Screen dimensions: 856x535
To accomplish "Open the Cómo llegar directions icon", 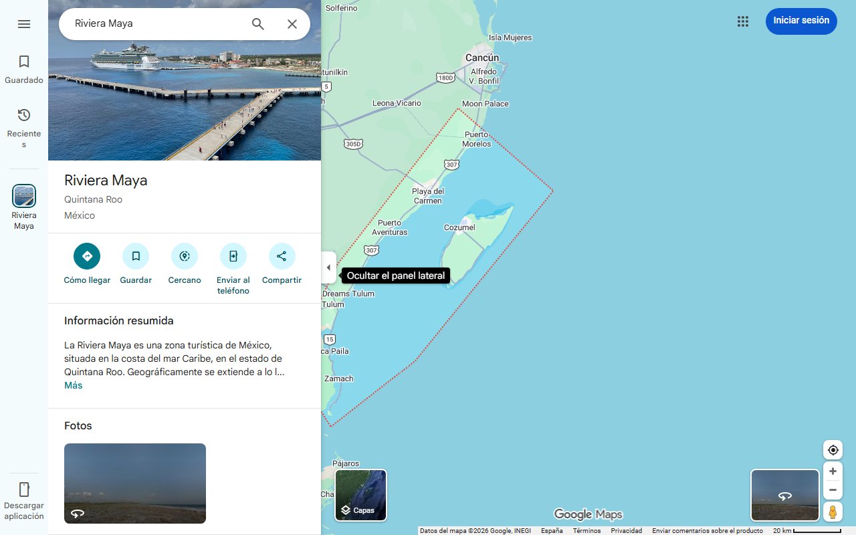I will coord(86,256).
